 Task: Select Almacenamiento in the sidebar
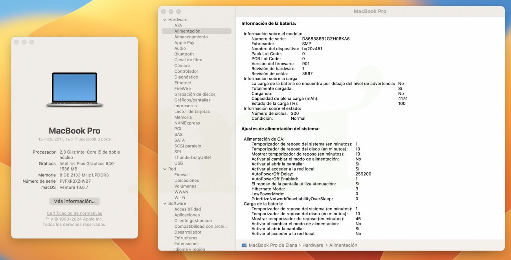[191, 37]
